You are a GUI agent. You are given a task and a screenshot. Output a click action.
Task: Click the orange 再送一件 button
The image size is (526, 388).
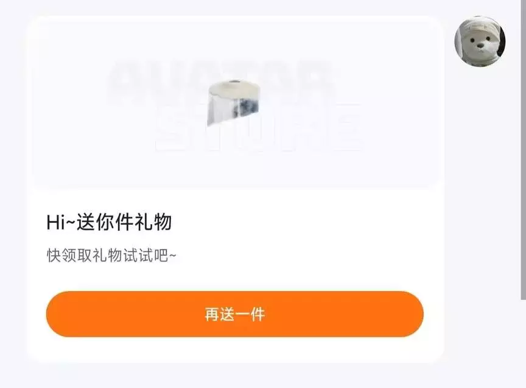235,314
